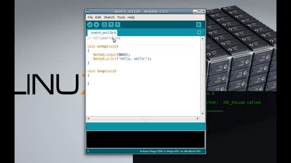Close the Arduino window
The height and width of the screenshot is (163, 291).
203,11
